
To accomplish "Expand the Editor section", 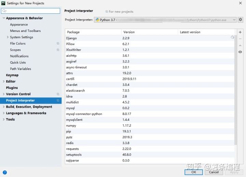I will [x=4, y=81].
